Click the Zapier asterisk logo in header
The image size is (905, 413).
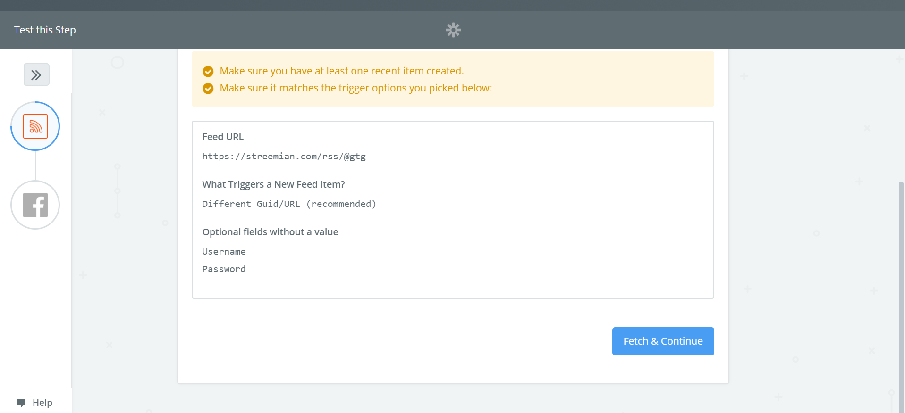(x=453, y=30)
